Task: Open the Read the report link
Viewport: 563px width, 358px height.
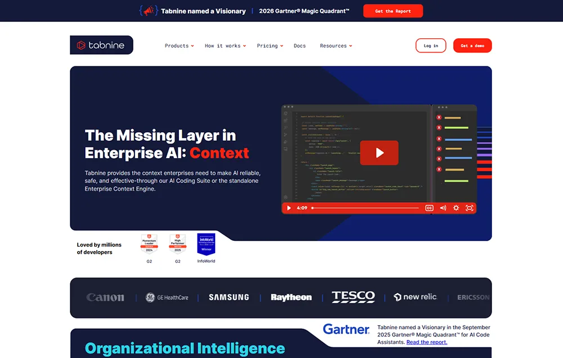Action: point(427,342)
